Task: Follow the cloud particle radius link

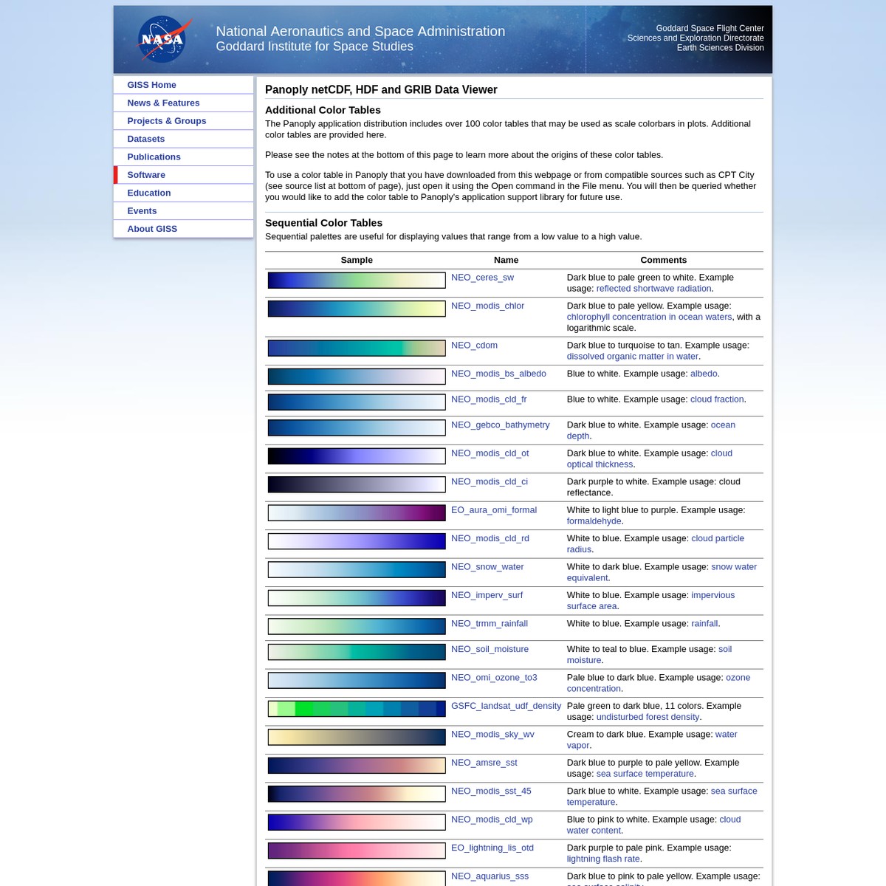Action: pos(656,544)
